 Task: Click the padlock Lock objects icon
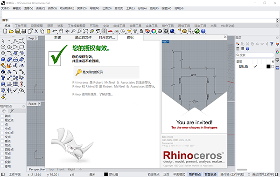(x=141, y=31)
